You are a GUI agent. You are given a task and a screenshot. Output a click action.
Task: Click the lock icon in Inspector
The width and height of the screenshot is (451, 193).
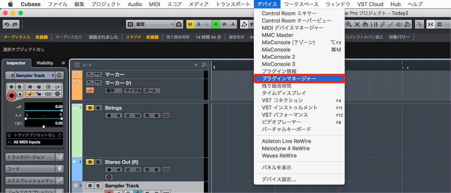coord(39,94)
